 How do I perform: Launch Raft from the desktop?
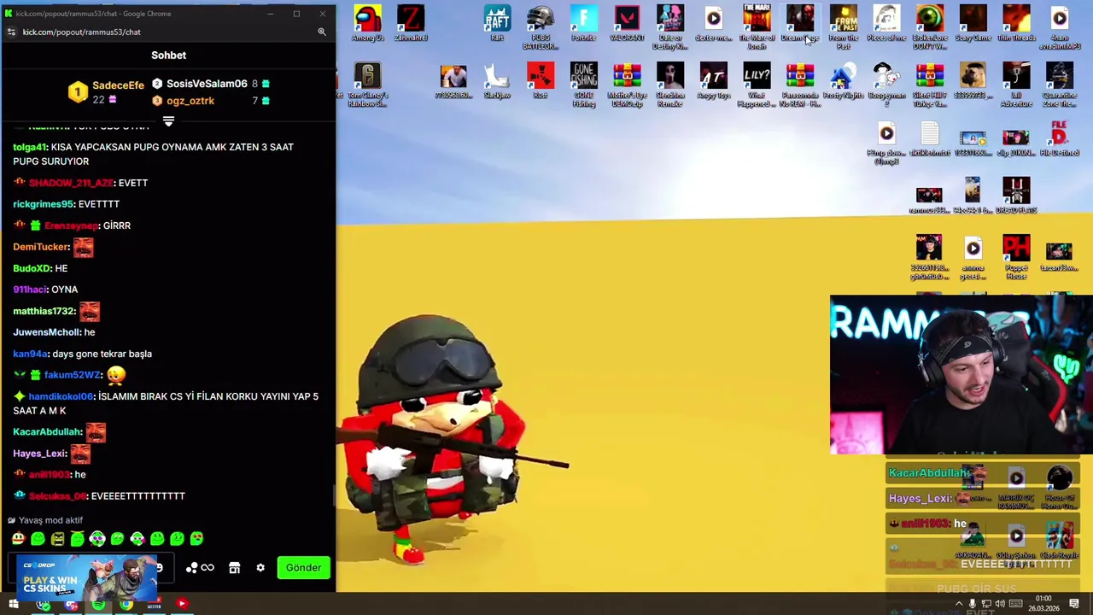[497, 24]
